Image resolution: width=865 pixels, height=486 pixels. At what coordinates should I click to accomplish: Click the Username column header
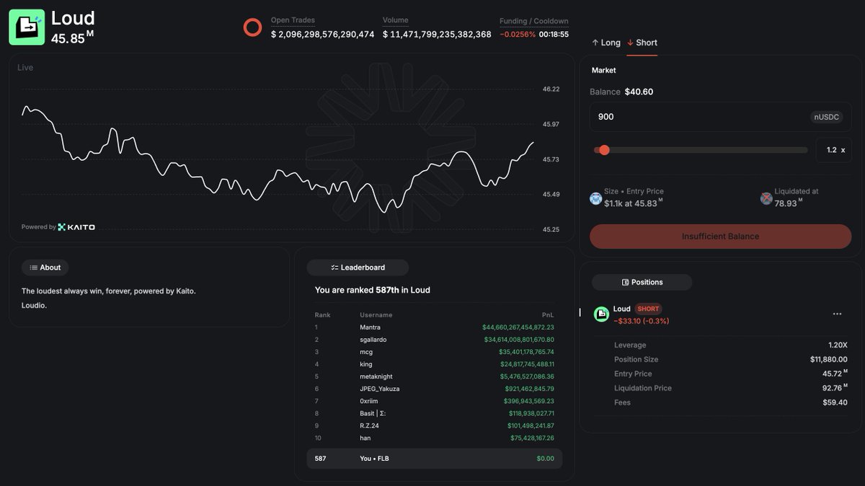point(376,315)
